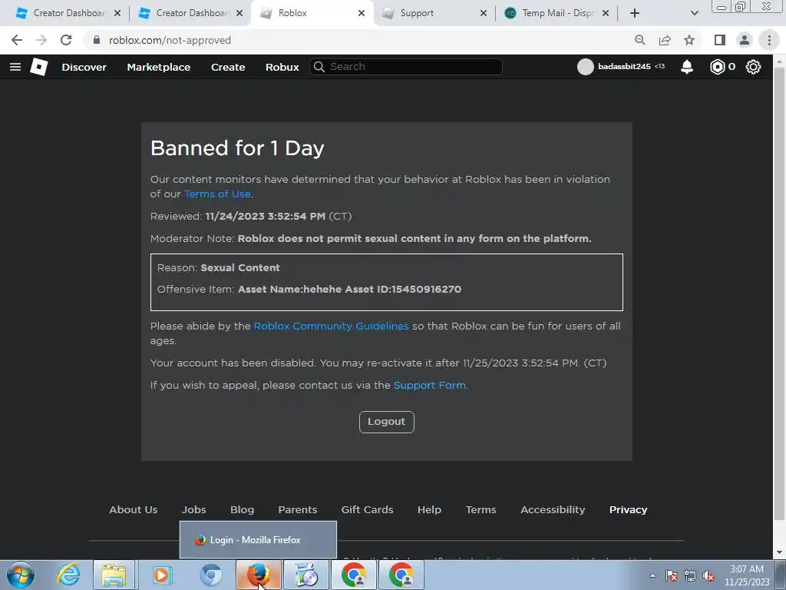Open Windows Explorer folder from taskbar
The width and height of the screenshot is (786, 590).
pyautogui.click(x=114, y=575)
